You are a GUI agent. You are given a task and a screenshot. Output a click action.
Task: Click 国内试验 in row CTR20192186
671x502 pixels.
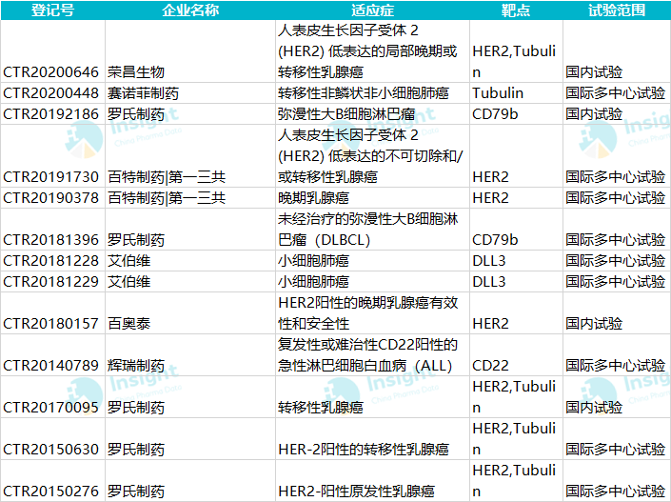pyautogui.click(x=594, y=114)
